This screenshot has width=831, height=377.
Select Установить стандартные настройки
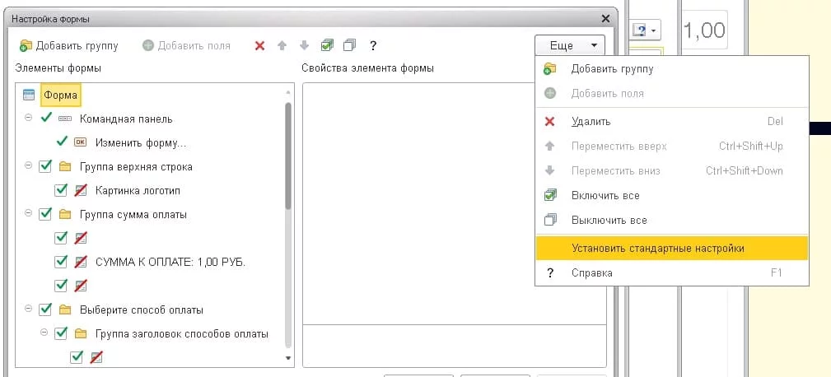click(x=671, y=249)
